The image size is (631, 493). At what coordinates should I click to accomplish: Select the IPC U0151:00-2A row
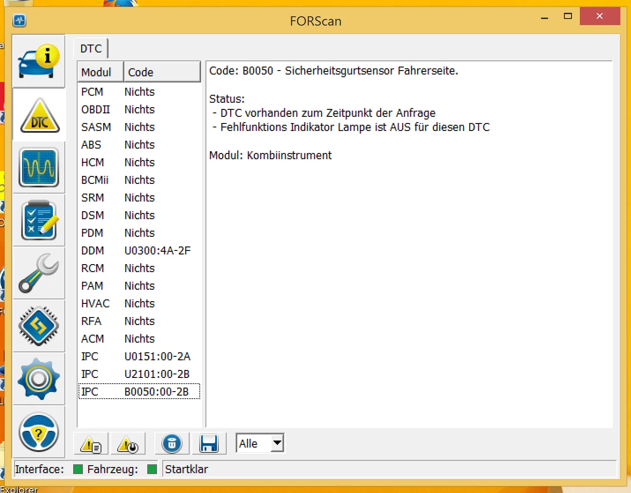pyautogui.click(x=138, y=356)
